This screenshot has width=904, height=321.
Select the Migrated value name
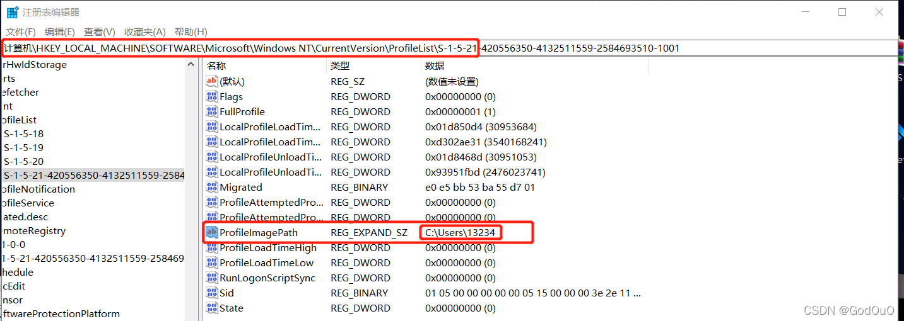241,187
